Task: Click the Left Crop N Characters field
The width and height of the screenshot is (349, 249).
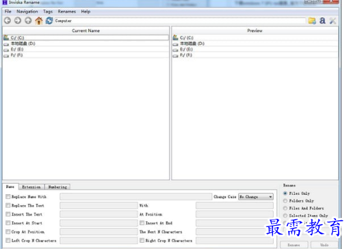Action: 99,241
